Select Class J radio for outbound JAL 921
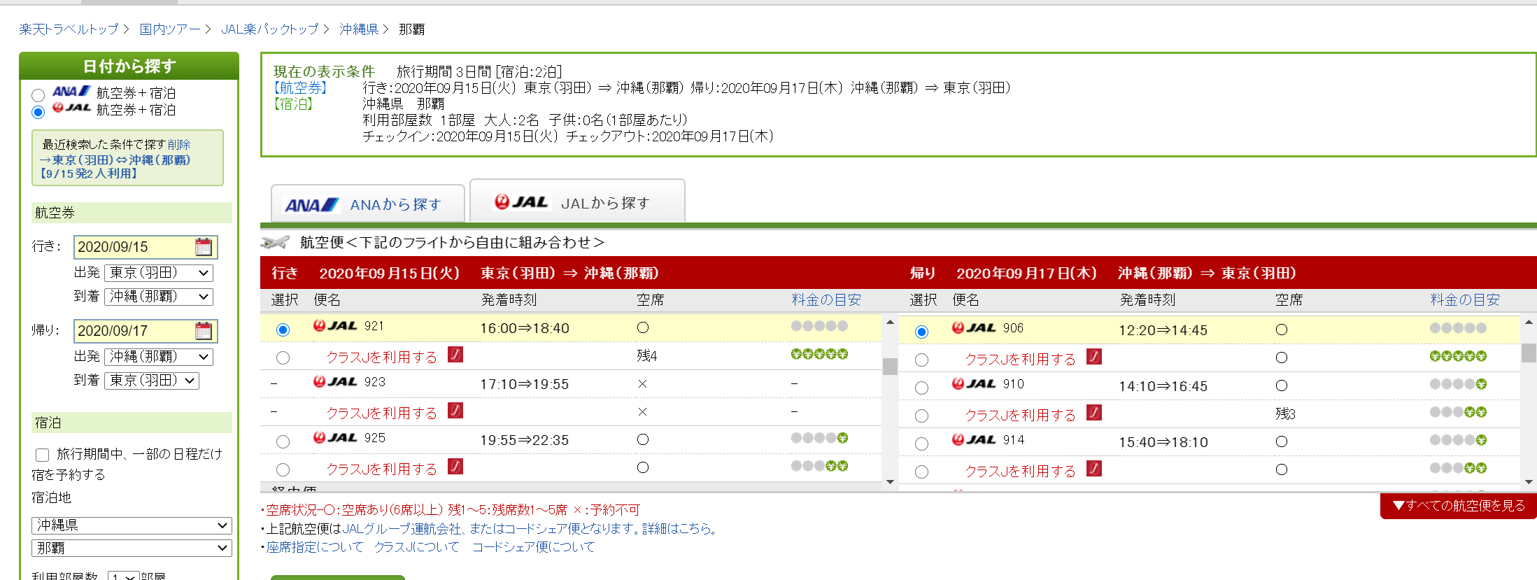Image resolution: width=1537 pixels, height=580 pixels. pos(283,358)
